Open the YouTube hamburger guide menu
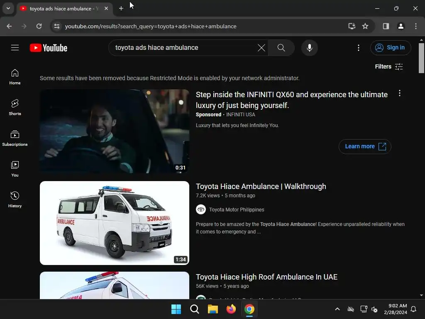The height and width of the screenshot is (319, 425). pyautogui.click(x=15, y=48)
